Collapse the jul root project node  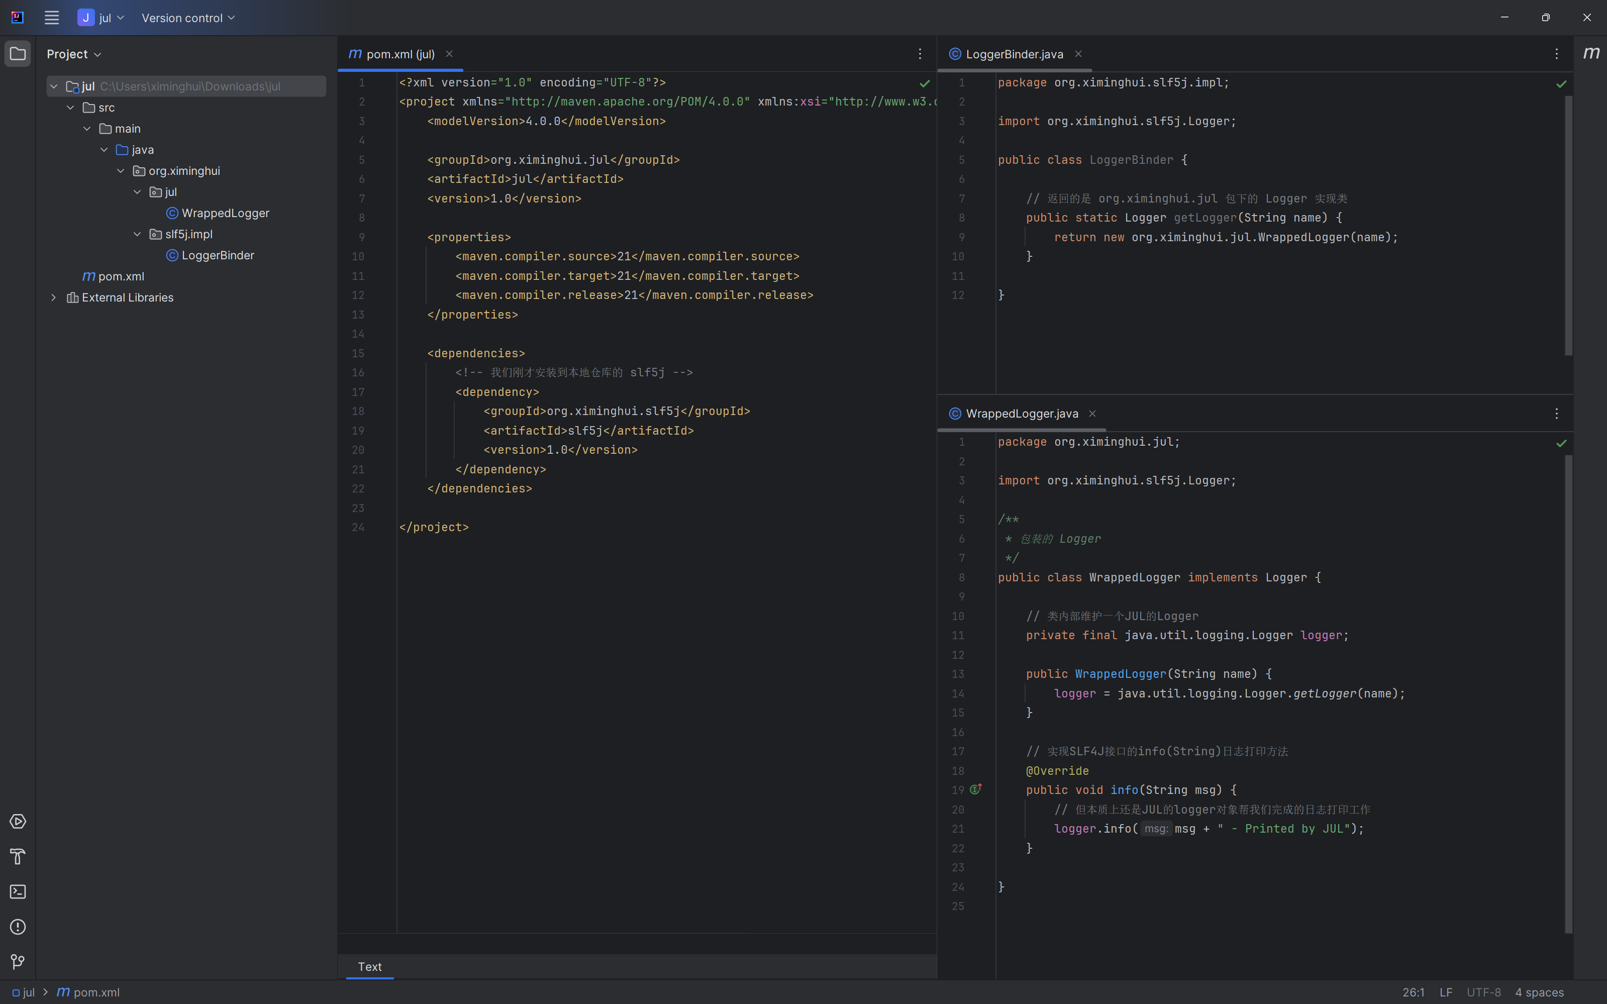54,86
